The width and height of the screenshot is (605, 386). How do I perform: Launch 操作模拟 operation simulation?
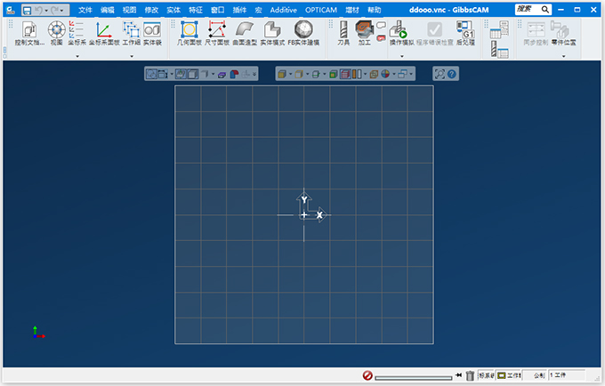(401, 34)
